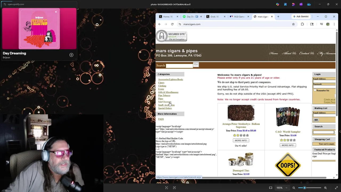Image resolution: width=341 pixels, height=192 pixels.
Task: Click the Balkan Supreme tobacco thumbnail
Action: 241,113
